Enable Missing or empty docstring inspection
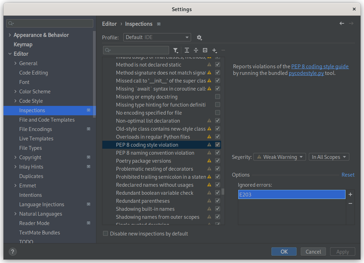364x263 pixels. (x=218, y=96)
